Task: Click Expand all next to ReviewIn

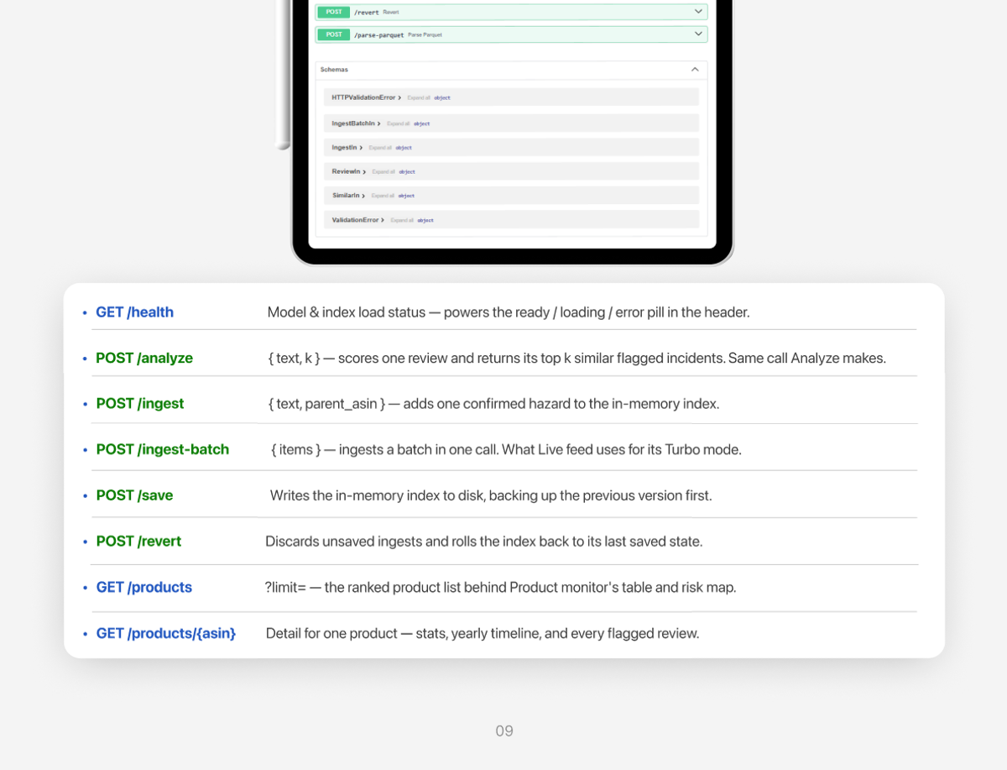Action: pyautogui.click(x=383, y=171)
